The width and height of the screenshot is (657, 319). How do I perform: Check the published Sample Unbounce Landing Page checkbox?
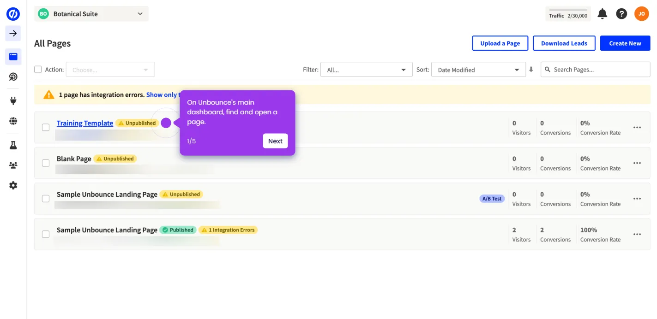pos(46,234)
